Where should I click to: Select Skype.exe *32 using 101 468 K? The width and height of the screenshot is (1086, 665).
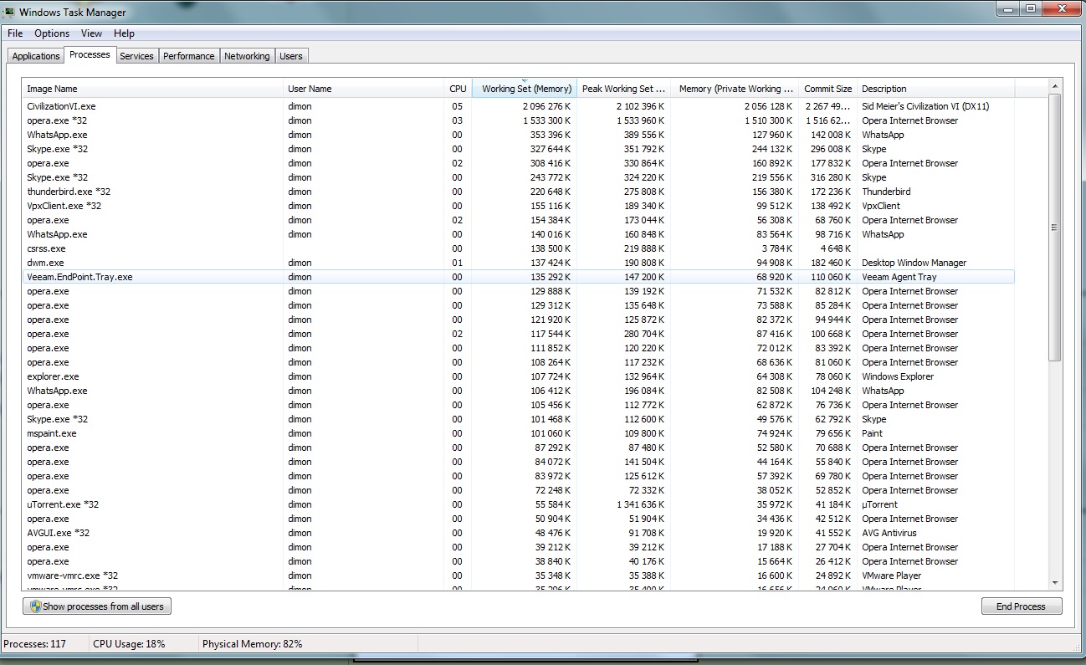tap(518, 419)
